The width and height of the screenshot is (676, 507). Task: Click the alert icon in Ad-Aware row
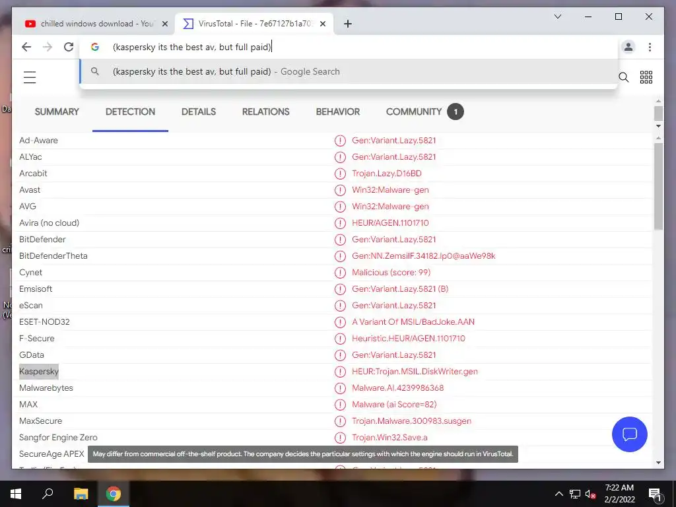340,141
